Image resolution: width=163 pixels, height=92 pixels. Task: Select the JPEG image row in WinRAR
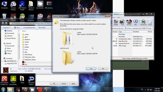(132, 46)
